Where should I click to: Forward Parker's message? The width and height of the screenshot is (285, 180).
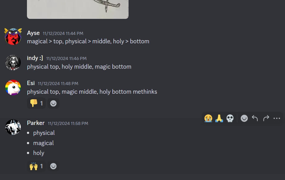point(266,118)
